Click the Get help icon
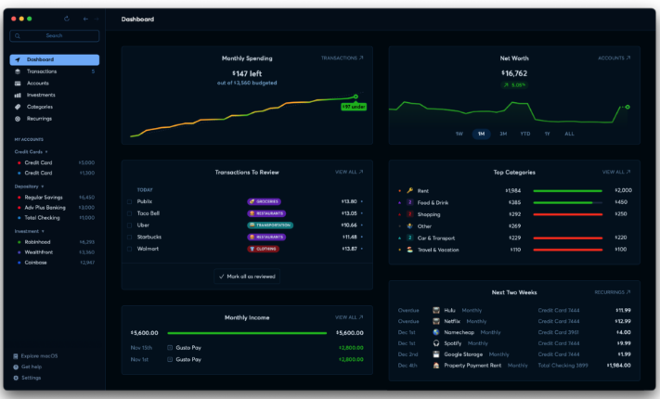This screenshot has height=399, width=660. (x=16, y=367)
